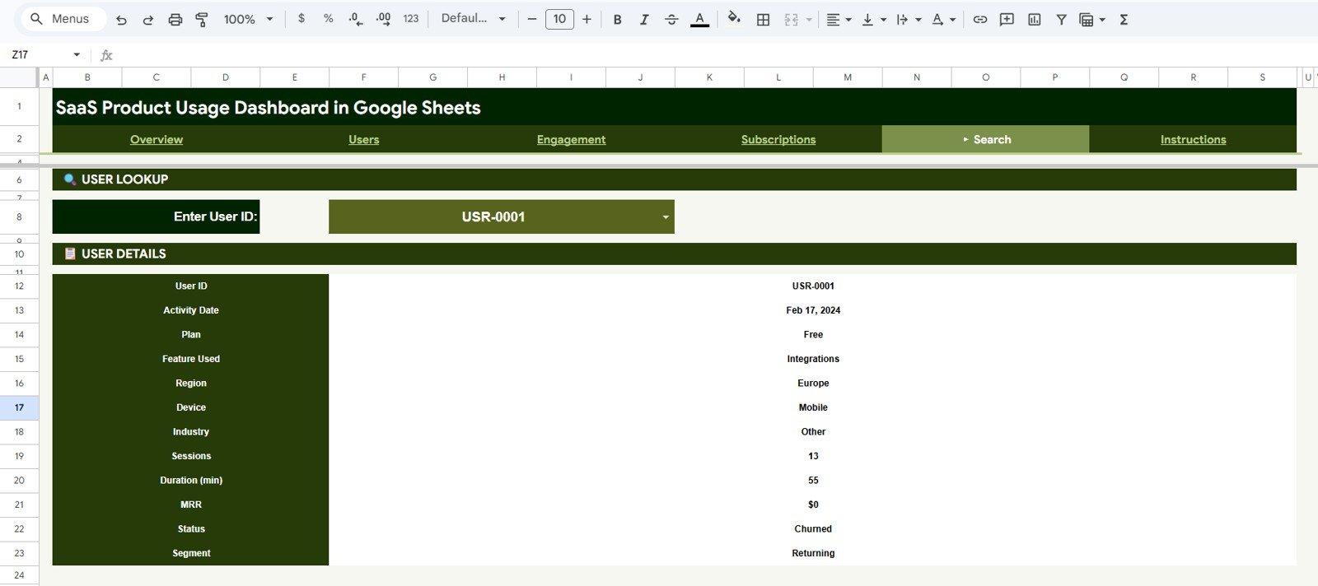Go to the Engagement tab link
Image resolution: width=1318 pixels, height=586 pixels.
pyautogui.click(x=571, y=140)
